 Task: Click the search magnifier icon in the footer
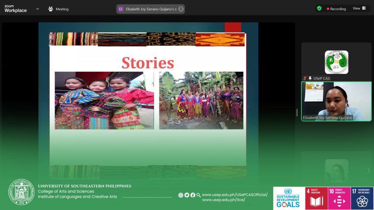[x=198, y=195]
